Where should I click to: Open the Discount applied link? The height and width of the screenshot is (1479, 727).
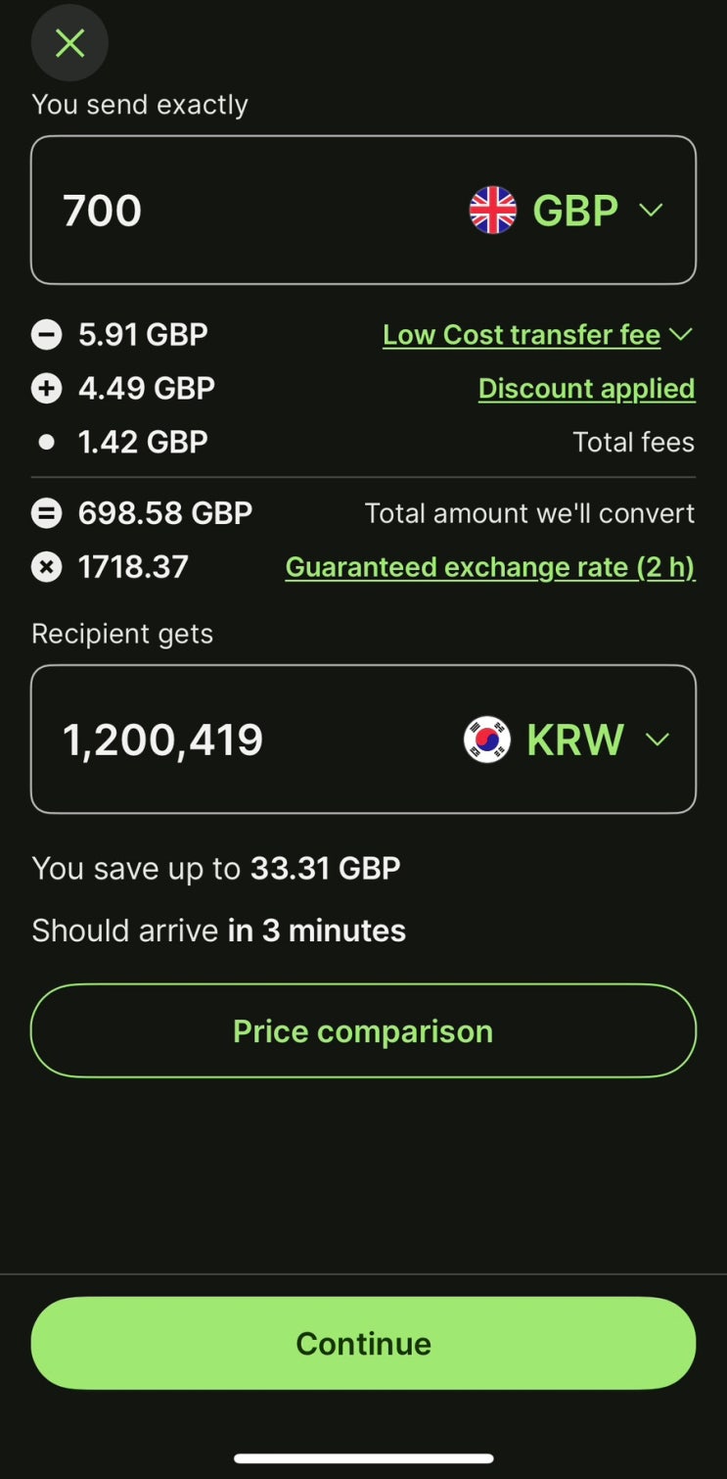click(x=586, y=389)
